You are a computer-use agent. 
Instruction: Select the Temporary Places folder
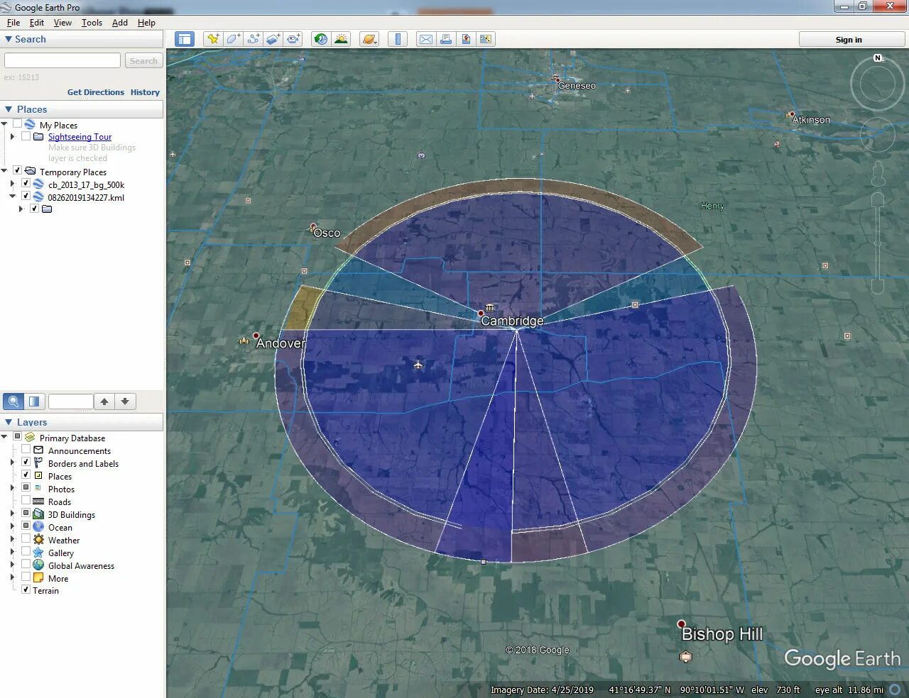point(72,172)
